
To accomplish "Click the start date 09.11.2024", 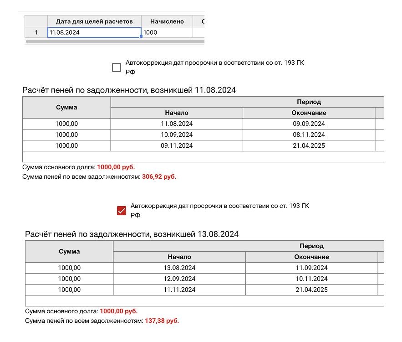I will coord(177,145).
